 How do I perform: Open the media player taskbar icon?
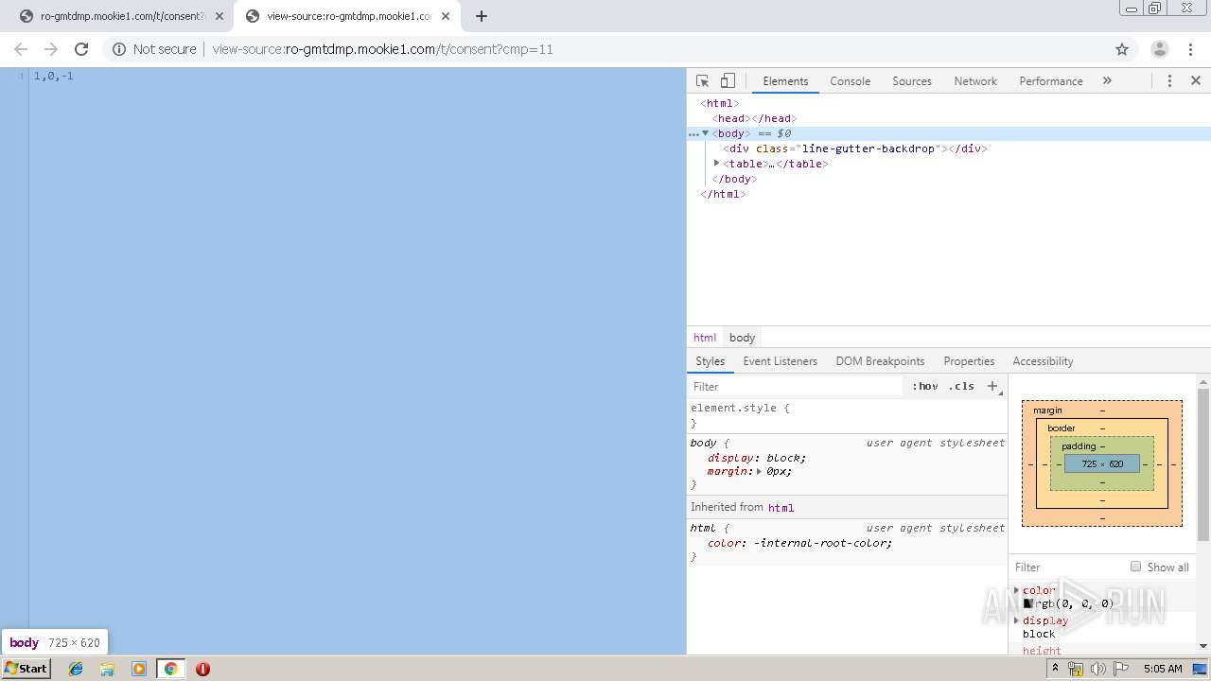139,669
